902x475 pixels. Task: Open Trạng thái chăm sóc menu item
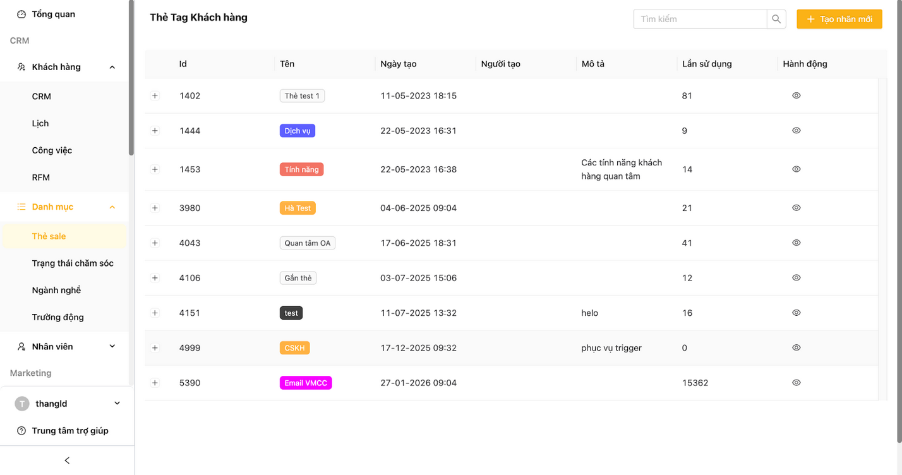(73, 263)
